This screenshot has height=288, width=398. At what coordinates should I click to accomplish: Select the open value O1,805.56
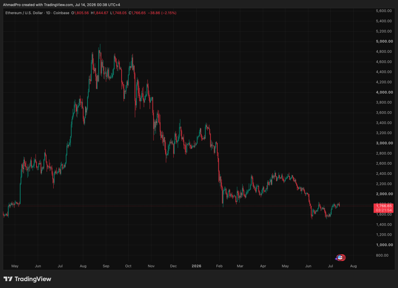tap(80, 13)
